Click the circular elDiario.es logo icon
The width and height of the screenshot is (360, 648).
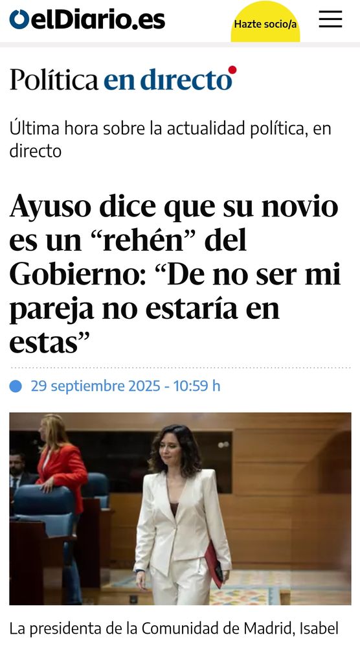pos(19,19)
